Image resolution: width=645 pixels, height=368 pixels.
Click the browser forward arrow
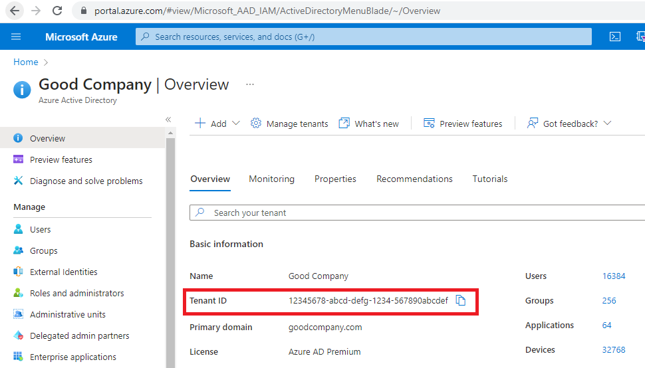pos(36,11)
